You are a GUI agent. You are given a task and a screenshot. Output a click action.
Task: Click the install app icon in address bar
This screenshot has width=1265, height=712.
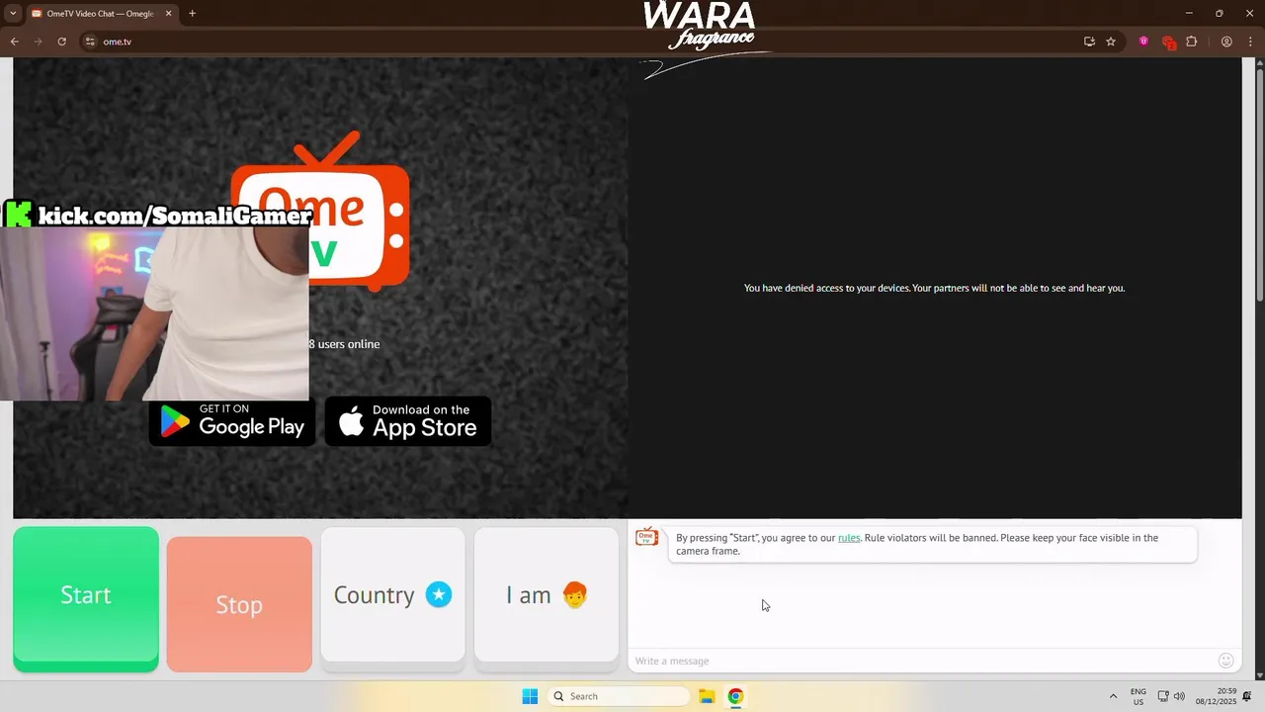click(x=1089, y=42)
